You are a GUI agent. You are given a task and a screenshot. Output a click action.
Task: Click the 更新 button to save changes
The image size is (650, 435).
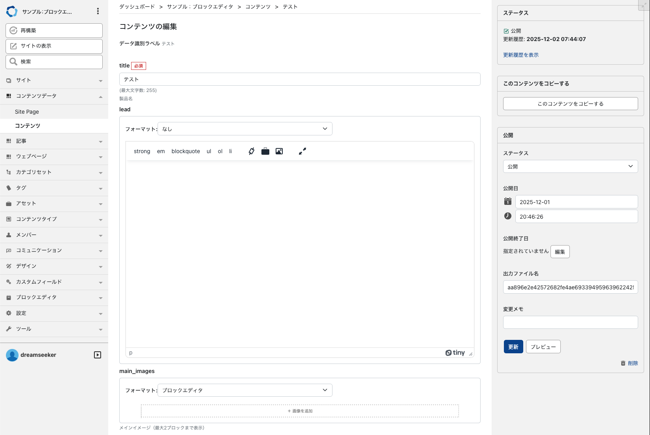pyautogui.click(x=513, y=346)
